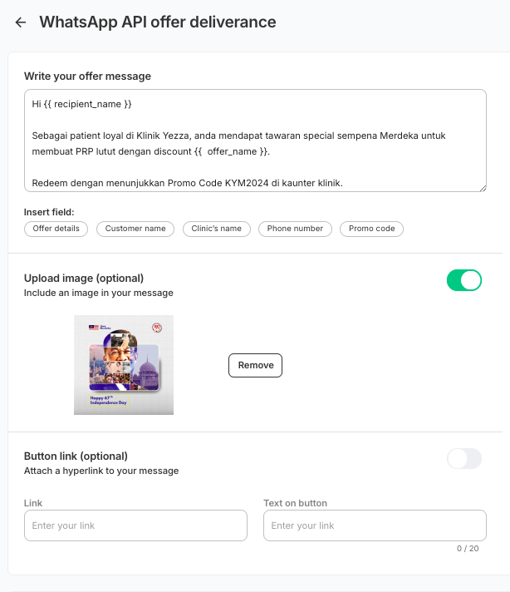Screen dimensions: 510x592
Task: Click the Button link (optional) heading
Action: click(76, 456)
